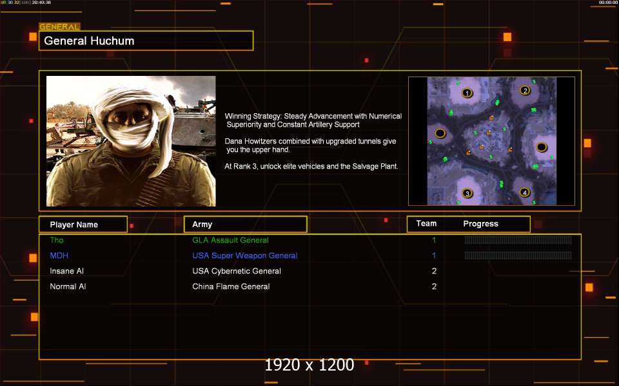Pick start position 4 on the minimap
Viewport: 619px width, 386px height.
(x=524, y=192)
